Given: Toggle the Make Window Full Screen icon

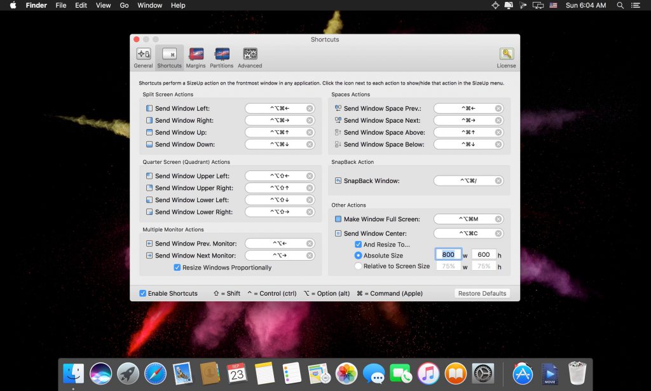Looking at the screenshot, I should tap(338, 219).
